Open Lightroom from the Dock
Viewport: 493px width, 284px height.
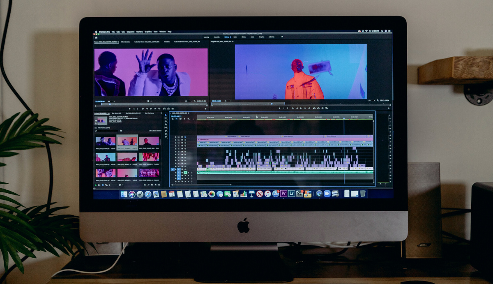pyautogui.click(x=291, y=194)
